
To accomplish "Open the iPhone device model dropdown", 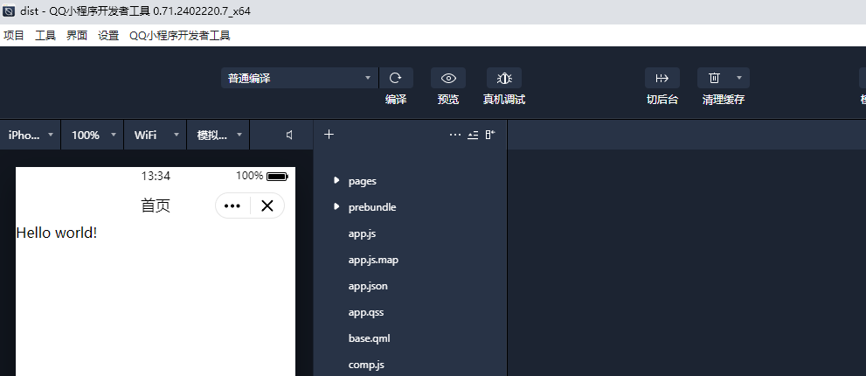I will 31,135.
